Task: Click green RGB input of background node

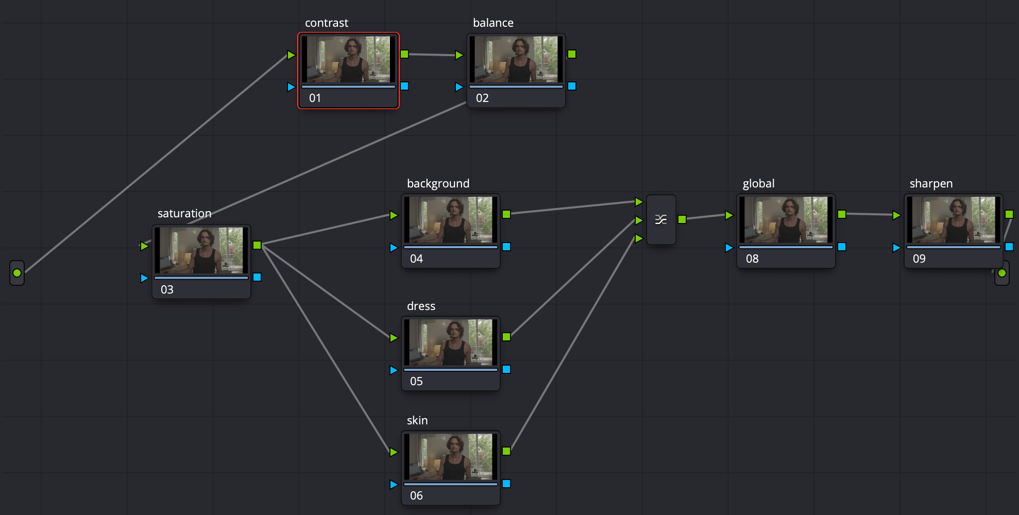Action: 394,215
